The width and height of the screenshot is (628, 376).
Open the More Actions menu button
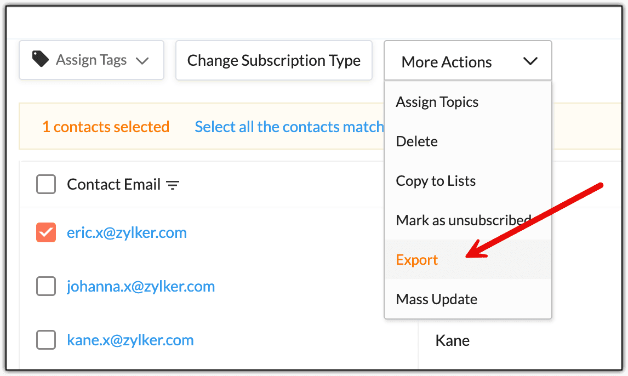pos(447,62)
